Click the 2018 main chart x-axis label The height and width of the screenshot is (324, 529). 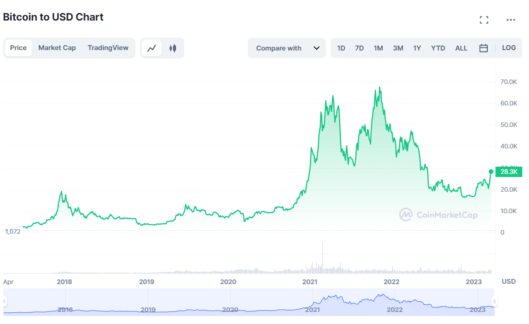click(64, 282)
